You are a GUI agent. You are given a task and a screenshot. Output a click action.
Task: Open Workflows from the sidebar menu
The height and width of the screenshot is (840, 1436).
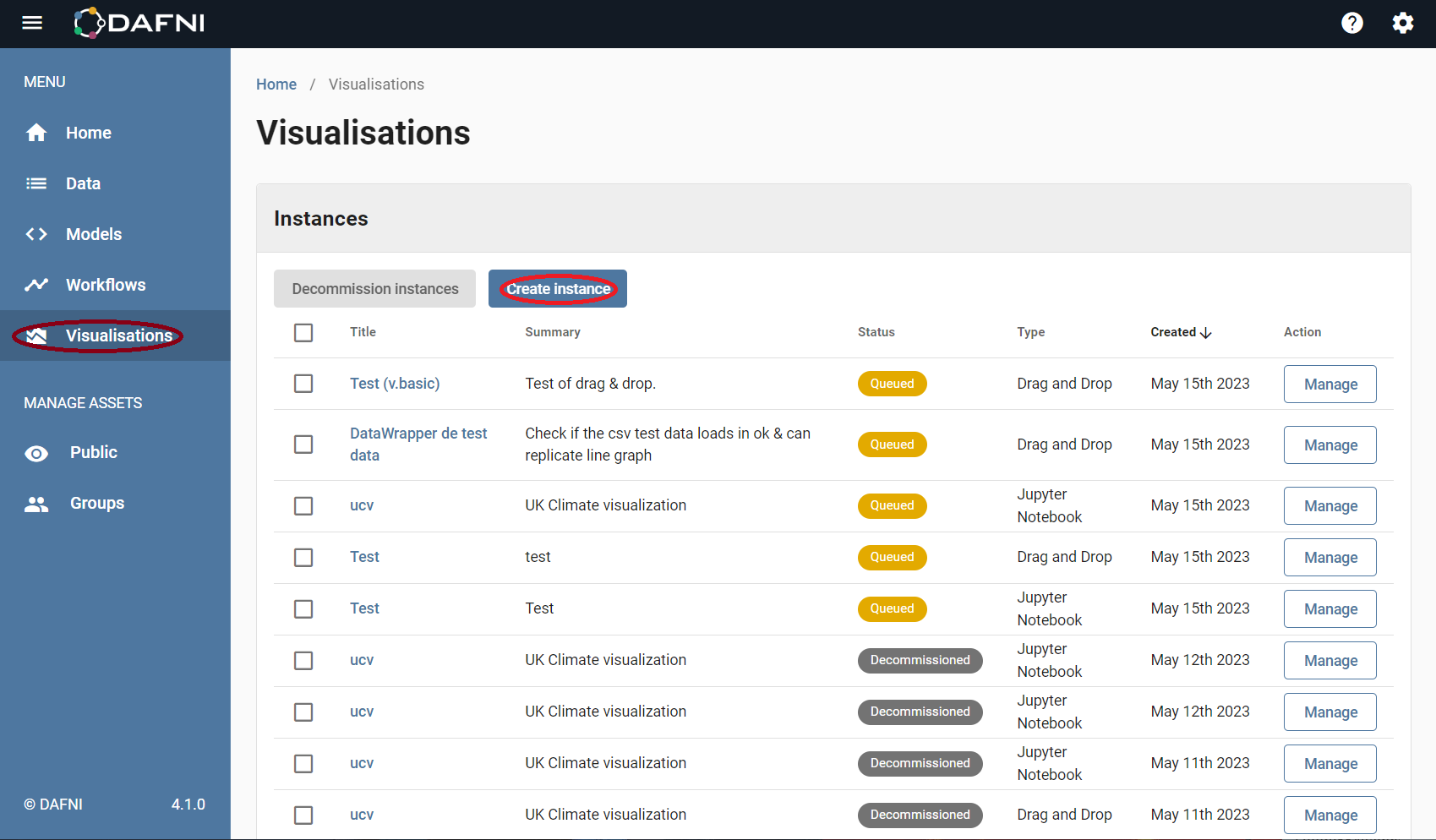(106, 285)
